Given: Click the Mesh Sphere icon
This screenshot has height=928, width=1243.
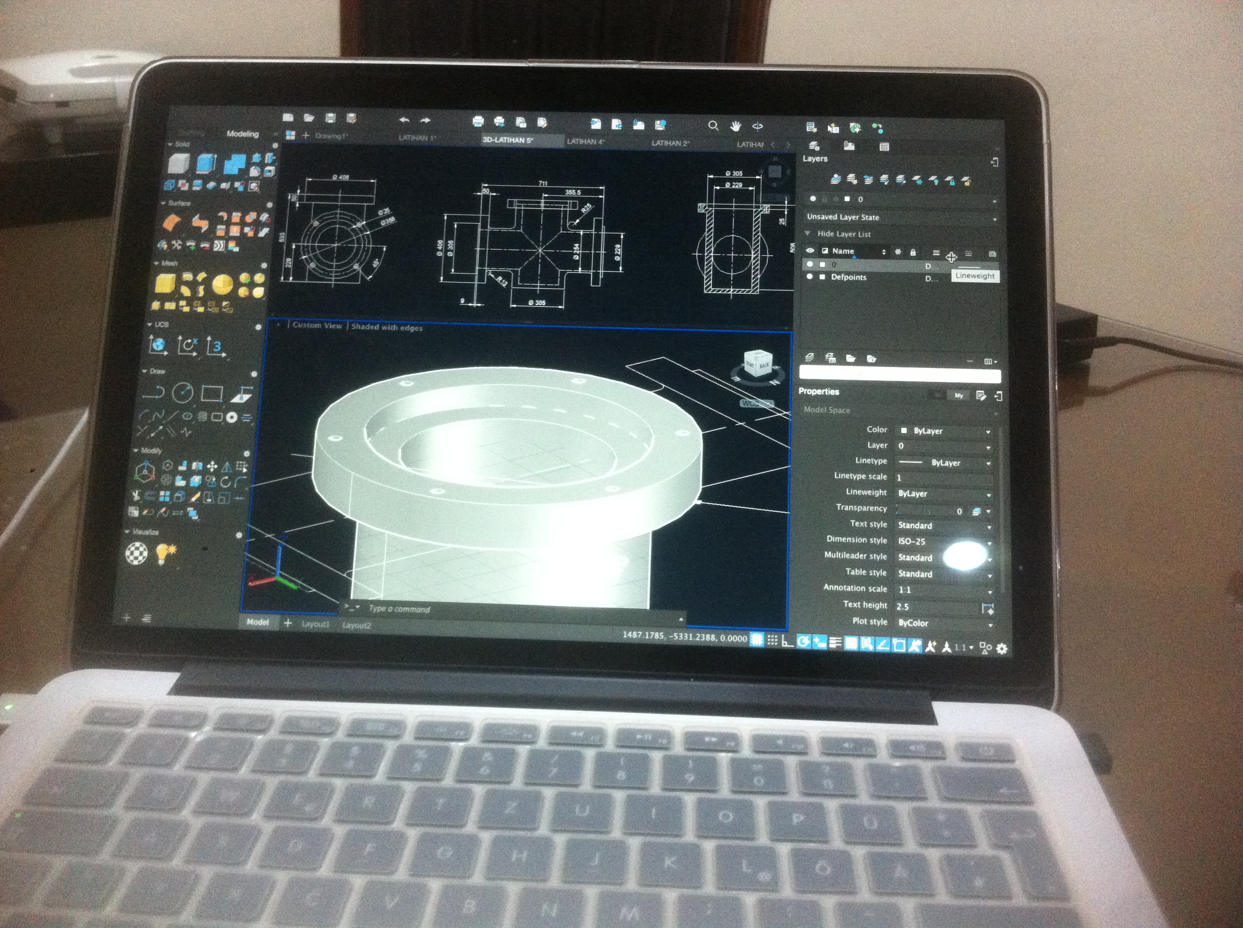Looking at the screenshot, I should tap(223, 284).
